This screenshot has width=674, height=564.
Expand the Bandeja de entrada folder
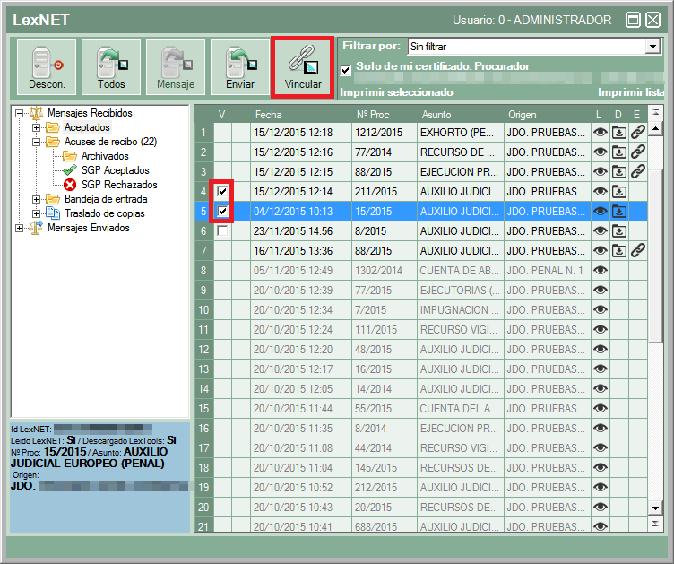[37, 199]
